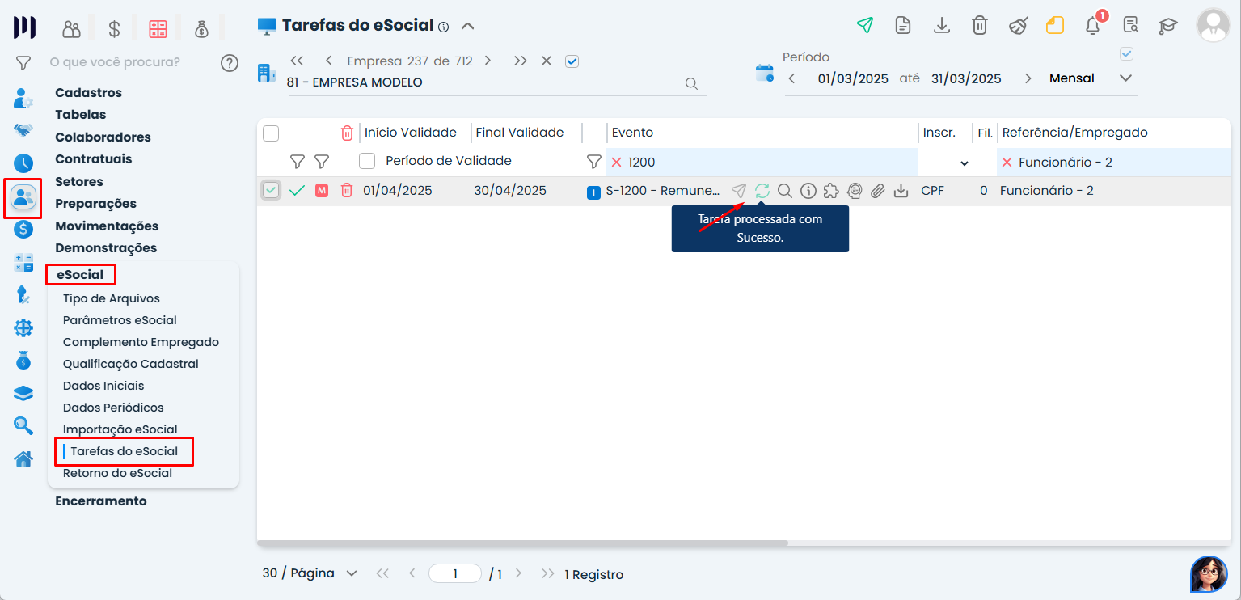Open the Encerramento menu
Viewport: 1241px width, 600px height.
(x=101, y=501)
